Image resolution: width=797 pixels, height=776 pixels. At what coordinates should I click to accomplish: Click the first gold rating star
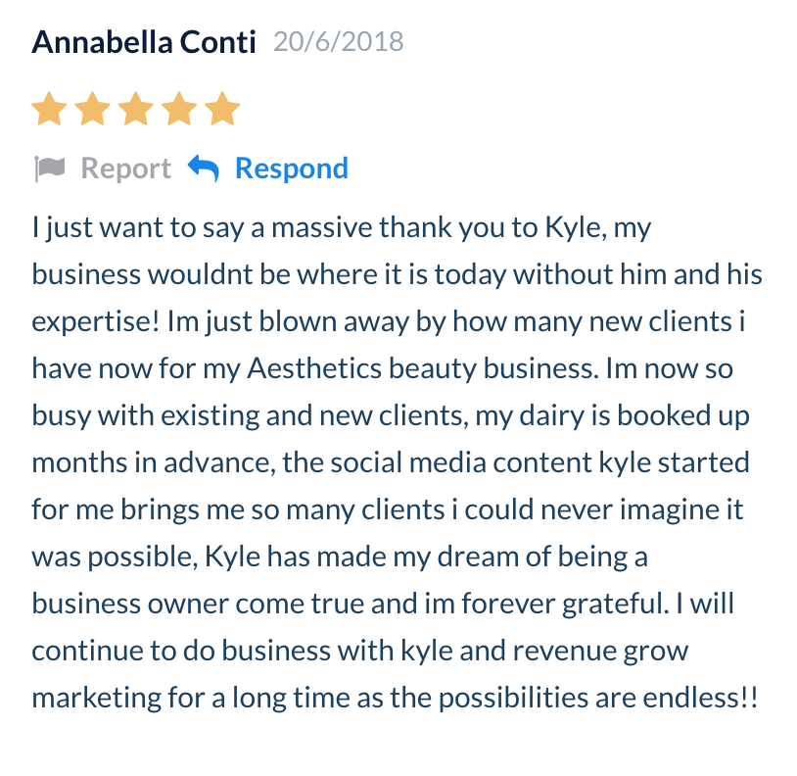tap(49, 109)
